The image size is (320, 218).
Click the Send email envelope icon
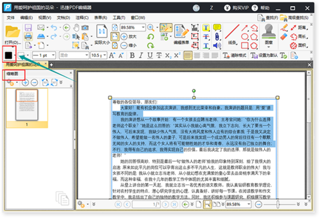coord(41,27)
